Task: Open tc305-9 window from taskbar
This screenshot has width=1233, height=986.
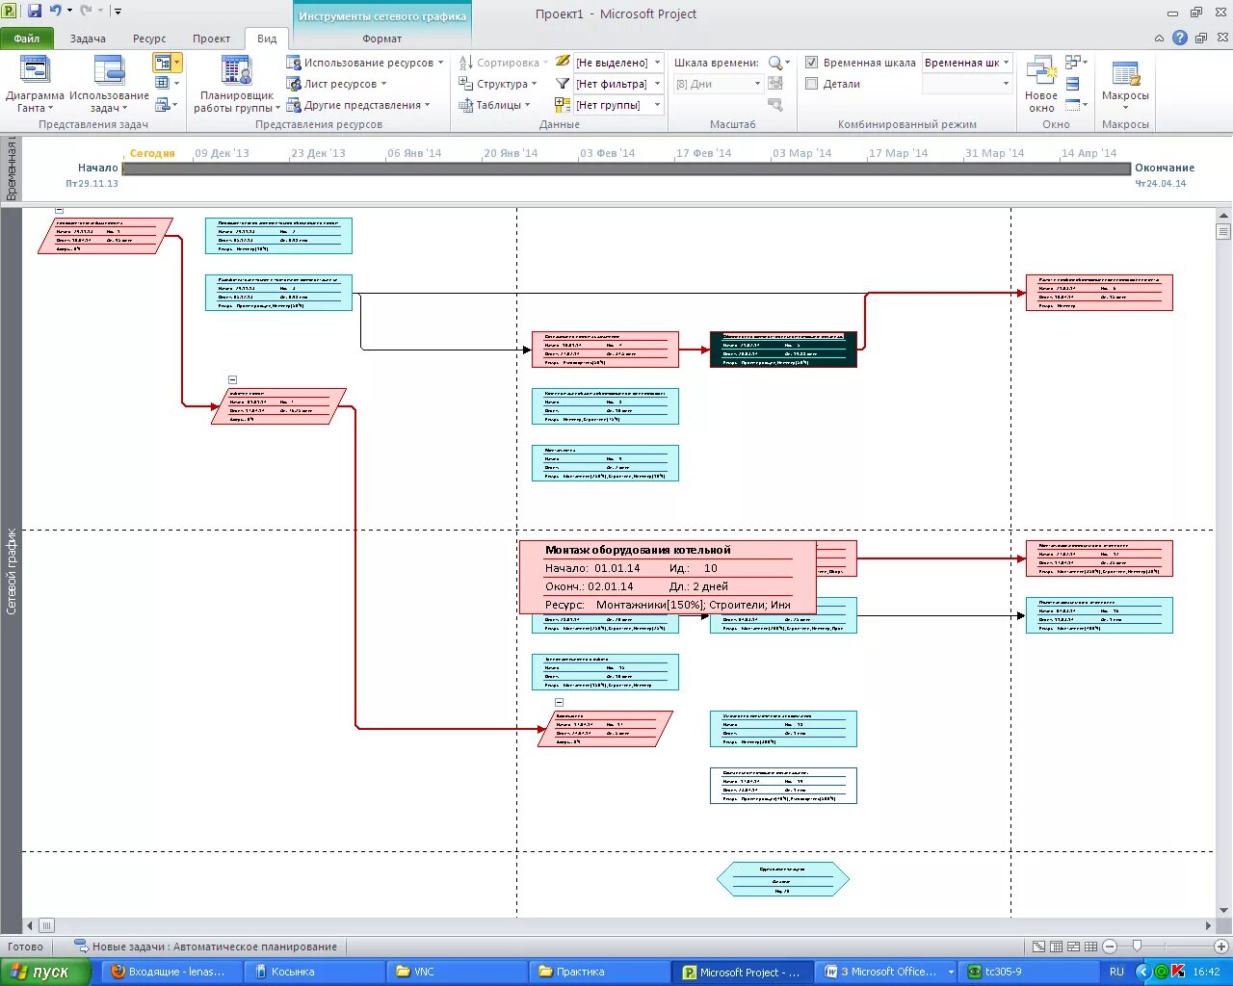Action: [1028, 972]
